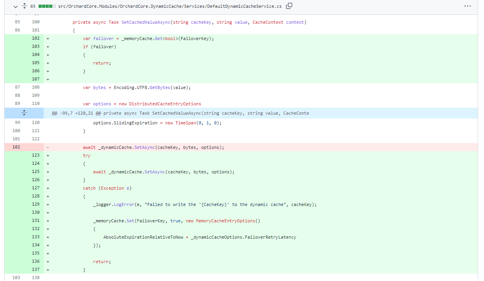The height and width of the screenshot is (281, 484).
Task: Click the _memoryCache.Set FailoverKey line
Action: tap(177, 221)
